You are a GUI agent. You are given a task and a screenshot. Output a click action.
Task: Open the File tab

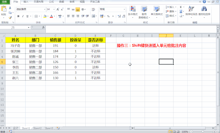tap(4, 2)
